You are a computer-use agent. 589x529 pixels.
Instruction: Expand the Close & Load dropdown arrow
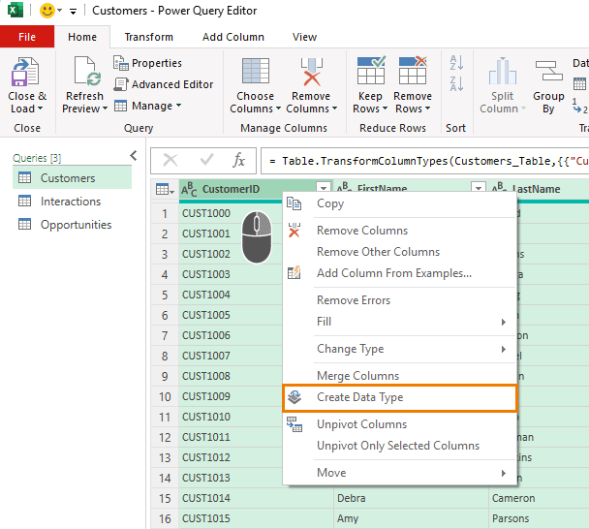(x=40, y=109)
